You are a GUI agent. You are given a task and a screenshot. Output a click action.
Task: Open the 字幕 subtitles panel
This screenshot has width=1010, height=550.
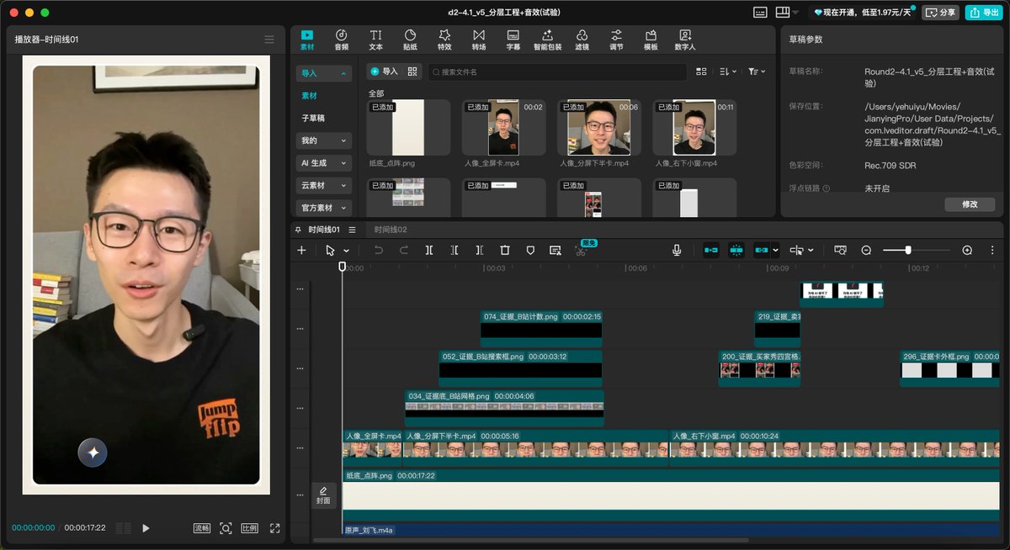click(513, 40)
